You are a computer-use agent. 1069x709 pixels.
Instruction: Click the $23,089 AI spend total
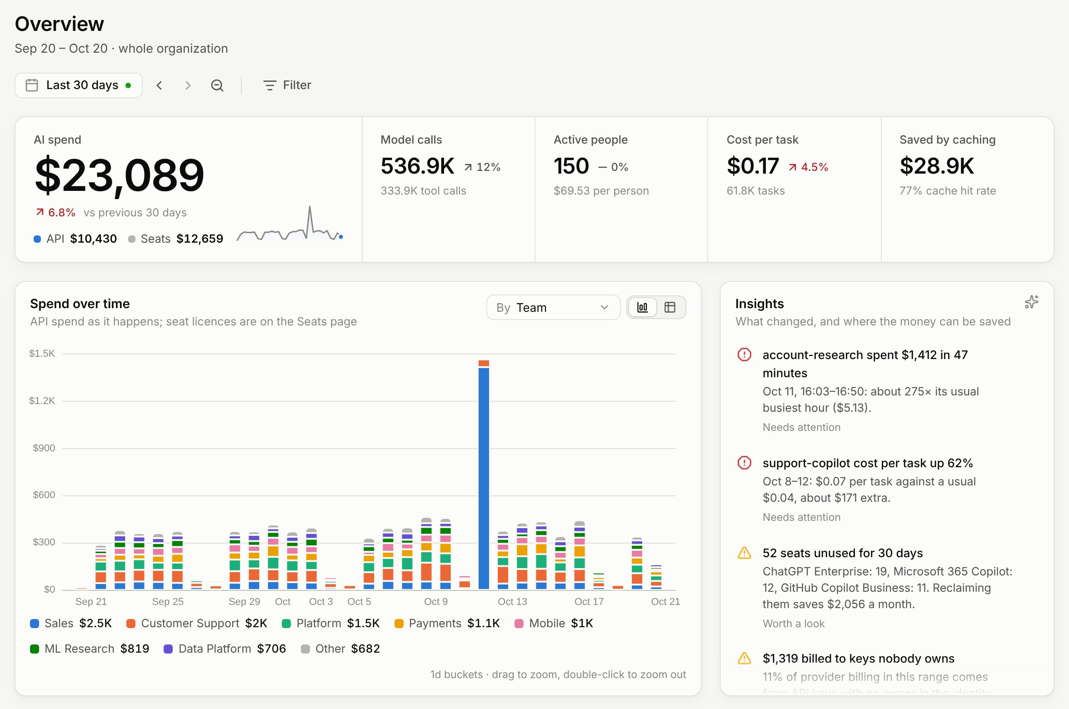pos(120,175)
